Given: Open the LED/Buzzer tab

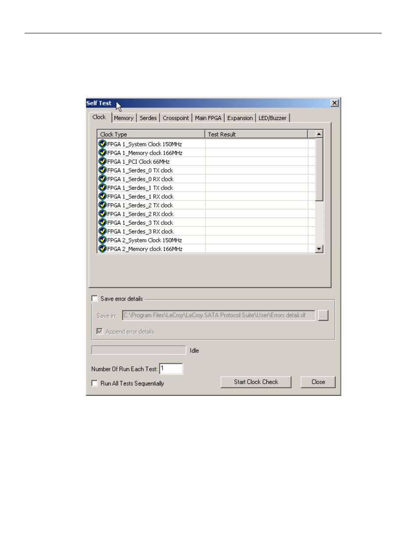Looking at the screenshot, I should pyautogui.click(x=273, y=118).
